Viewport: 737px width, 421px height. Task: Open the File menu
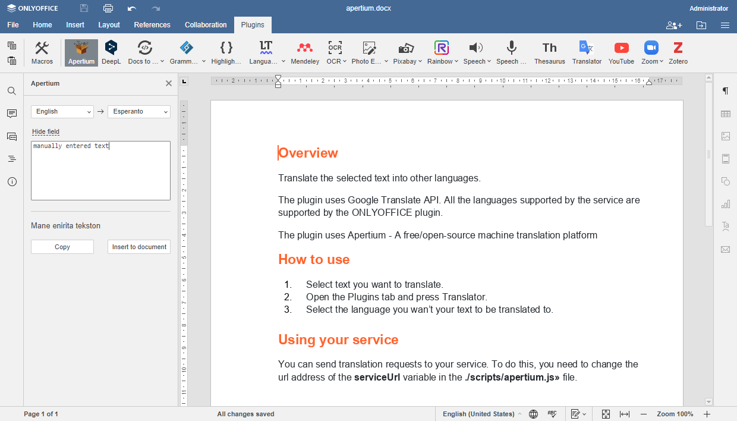pos(13,25)
